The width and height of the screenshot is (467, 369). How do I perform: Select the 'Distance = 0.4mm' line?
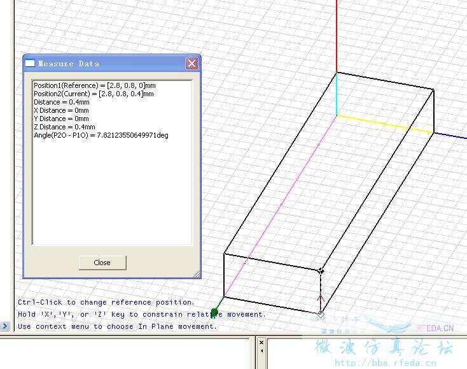[x=62, y=103]
